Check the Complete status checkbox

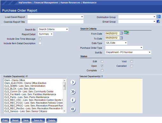point(102,70)
